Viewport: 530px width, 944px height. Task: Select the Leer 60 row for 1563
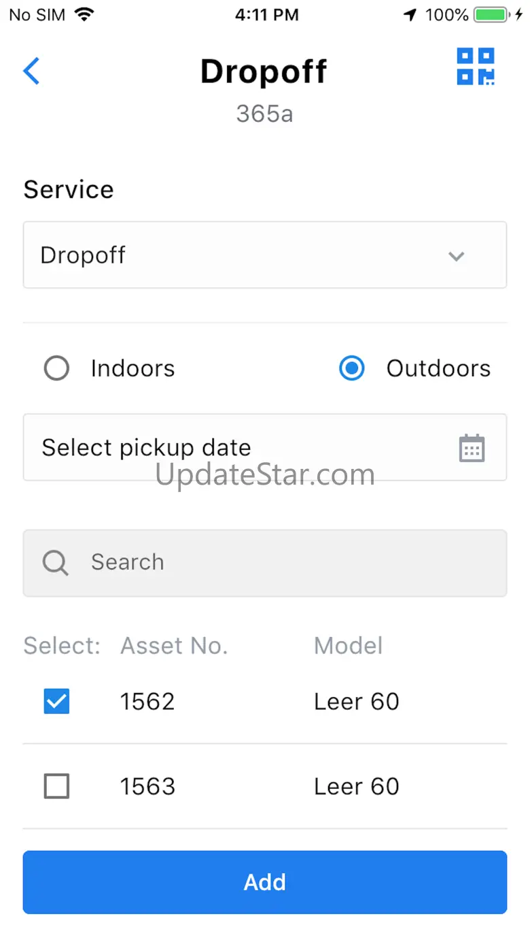(x=265, y=786)
